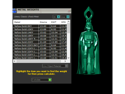Sort by the Metal column header
This screenshot has width=125, height=94.
(26, 22)
